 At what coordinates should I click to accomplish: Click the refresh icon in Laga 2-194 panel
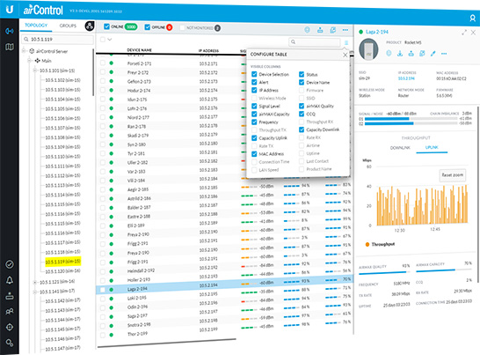[422, 54]
